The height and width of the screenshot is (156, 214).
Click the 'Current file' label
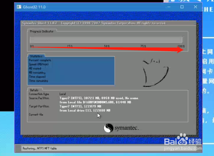(36, 114)
